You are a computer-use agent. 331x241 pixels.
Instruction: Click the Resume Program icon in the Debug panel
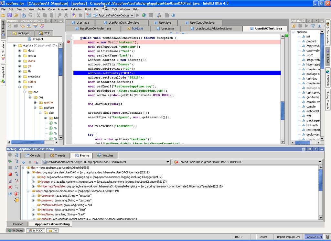pos(10,161)
